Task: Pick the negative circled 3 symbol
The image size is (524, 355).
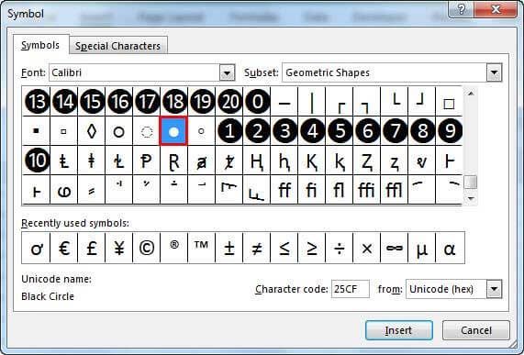Action: pos(284,131)
